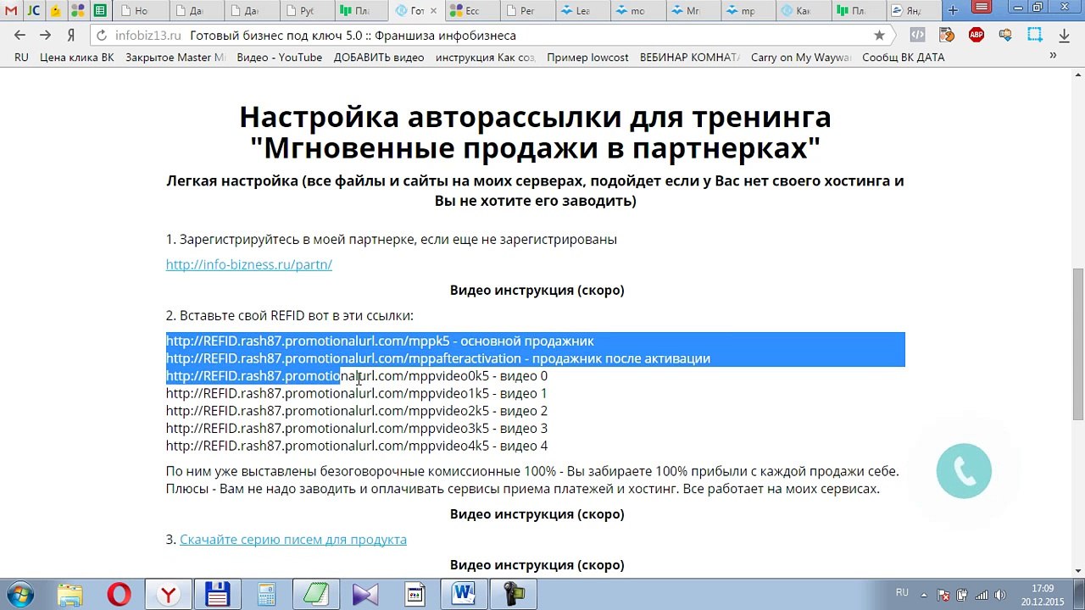1085x610 pixels.
Task: Open bookmark ВЕБИНАР КОМНАТА
Action: [x=689, y=58]
